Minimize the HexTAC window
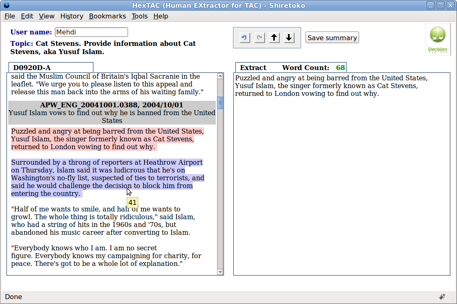This screenshot has width=457, height=304. [x=431, y=5]
